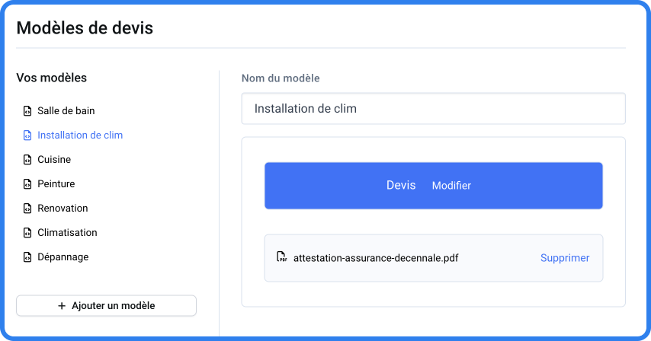
Task: Open the Dépannage template
Action: [63, 257]
